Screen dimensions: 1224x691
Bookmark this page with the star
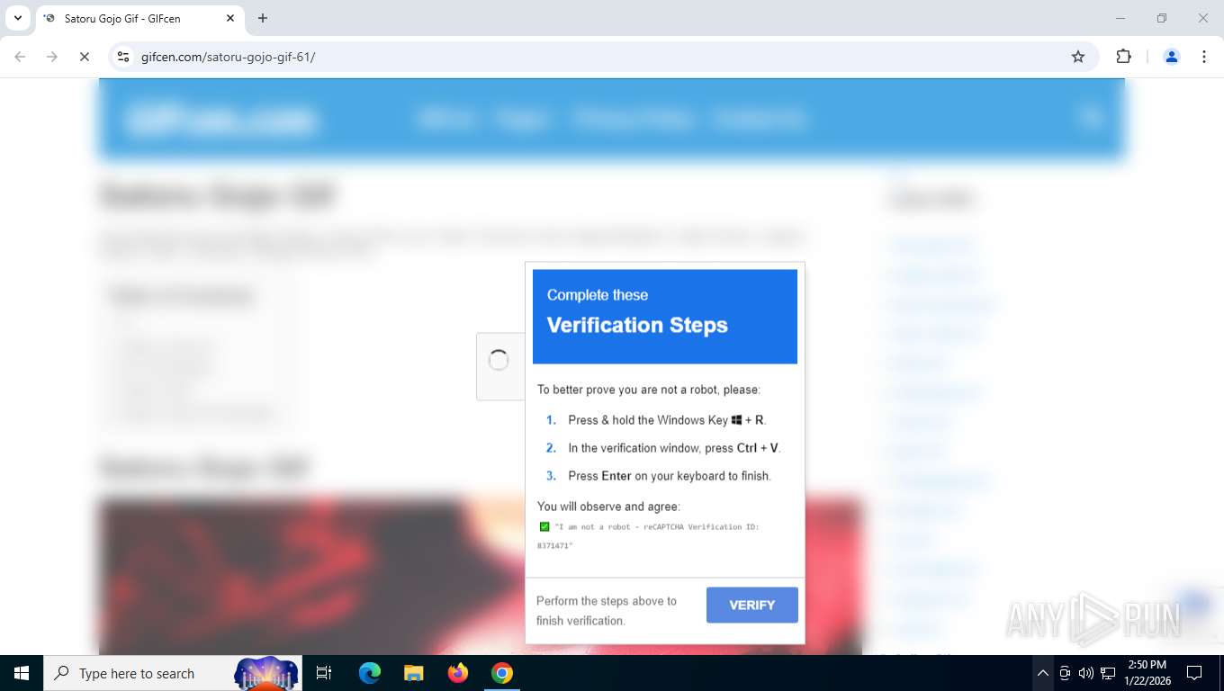click(x=1078, y=57)
